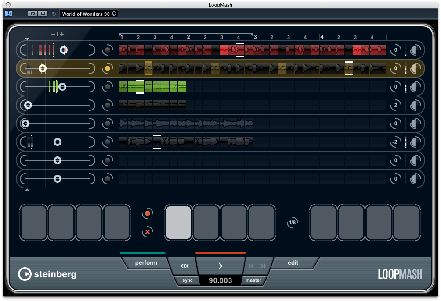
Task: Set this instance as master
Action: (x=253, y=280)
